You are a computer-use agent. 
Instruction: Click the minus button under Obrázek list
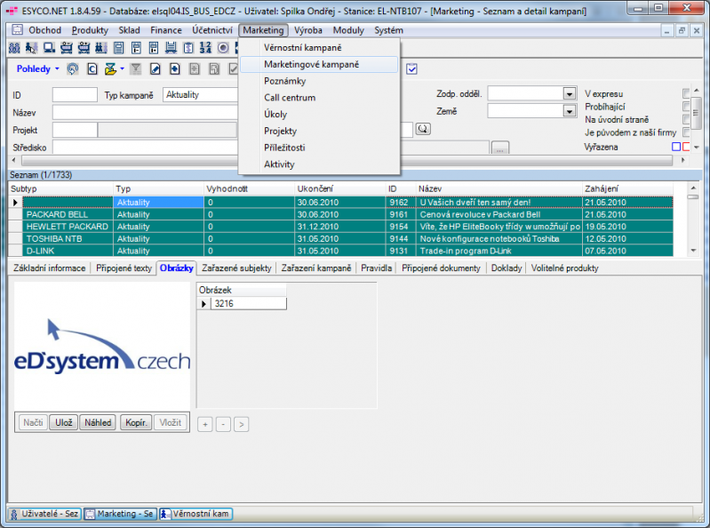[x=223, y=424]
